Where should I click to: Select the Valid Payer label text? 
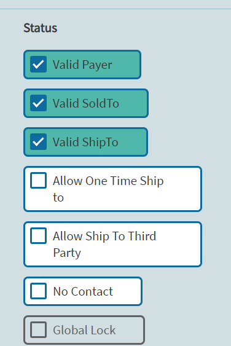(x=82, y=65)
